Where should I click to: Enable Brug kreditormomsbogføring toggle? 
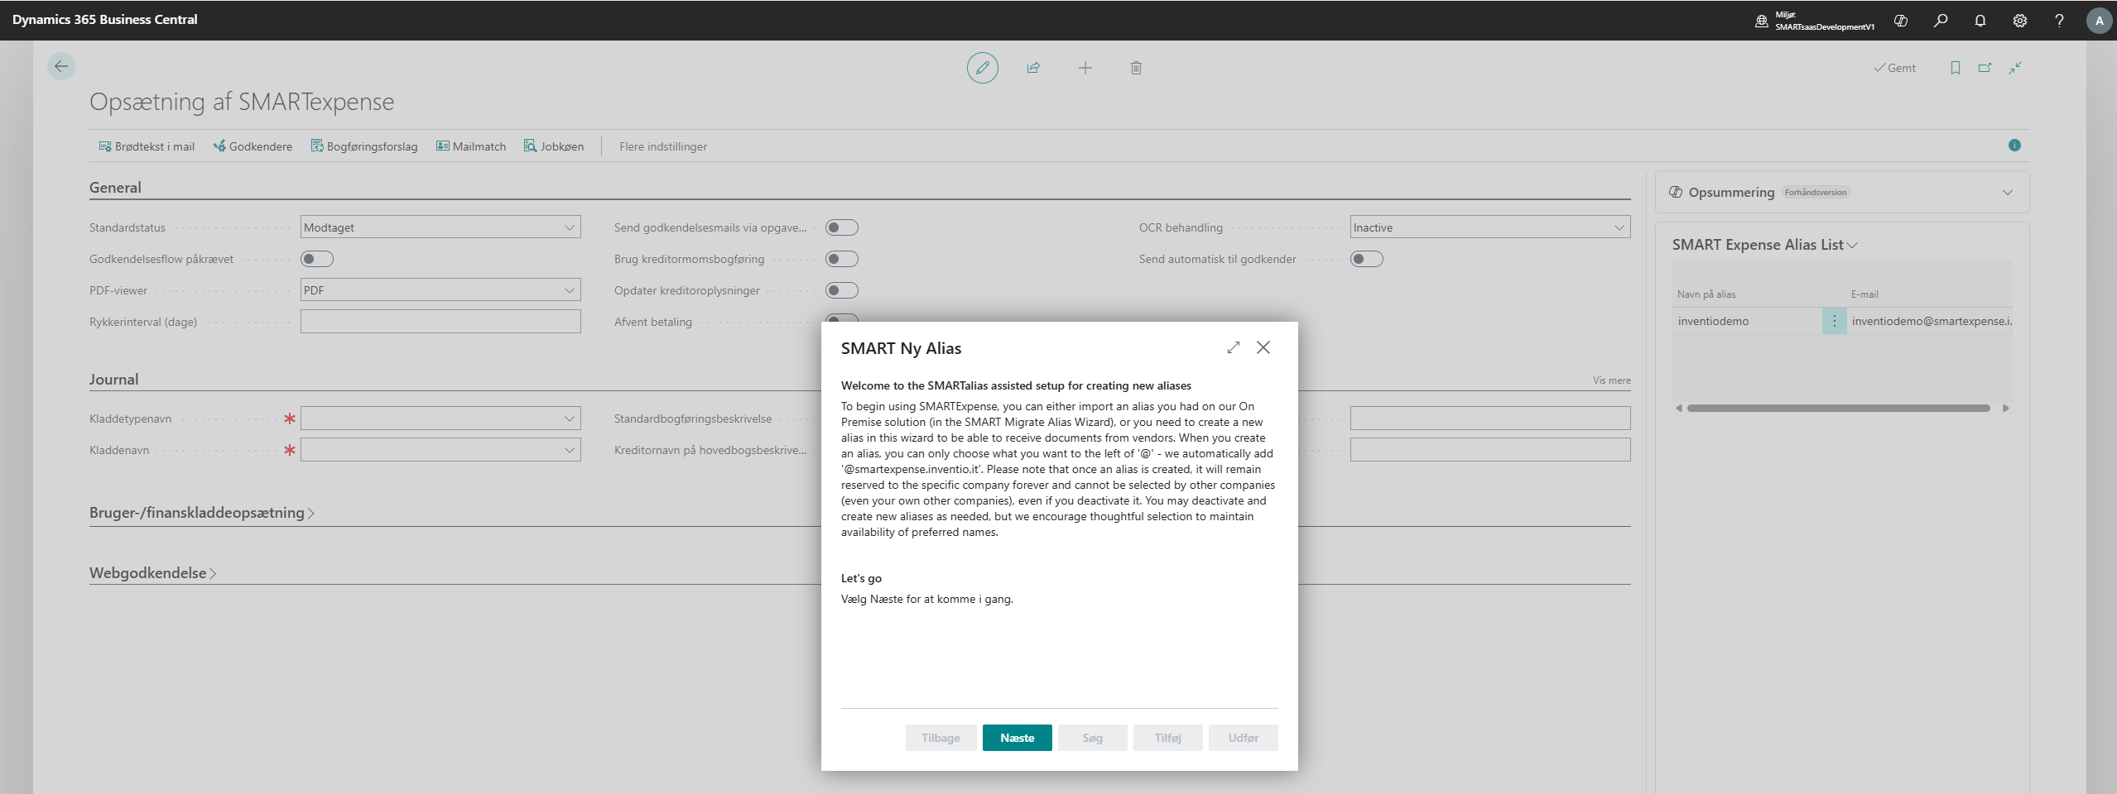click(841, 259)
